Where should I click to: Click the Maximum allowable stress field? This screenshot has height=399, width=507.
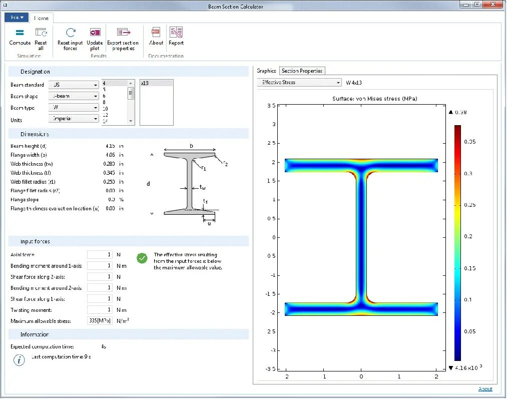click(x=100, y=320)
